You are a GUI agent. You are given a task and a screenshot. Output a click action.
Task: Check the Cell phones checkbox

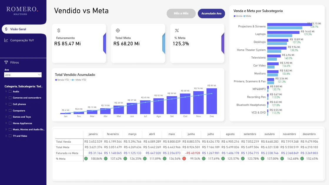coord(10,104)
